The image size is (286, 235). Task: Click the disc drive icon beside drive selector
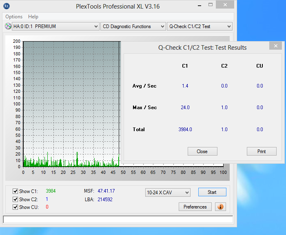pos(8,26)
